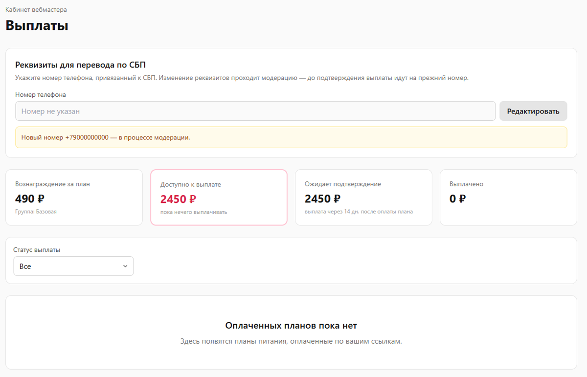Click the 0 ₽ amount

[x=457, y=199]
